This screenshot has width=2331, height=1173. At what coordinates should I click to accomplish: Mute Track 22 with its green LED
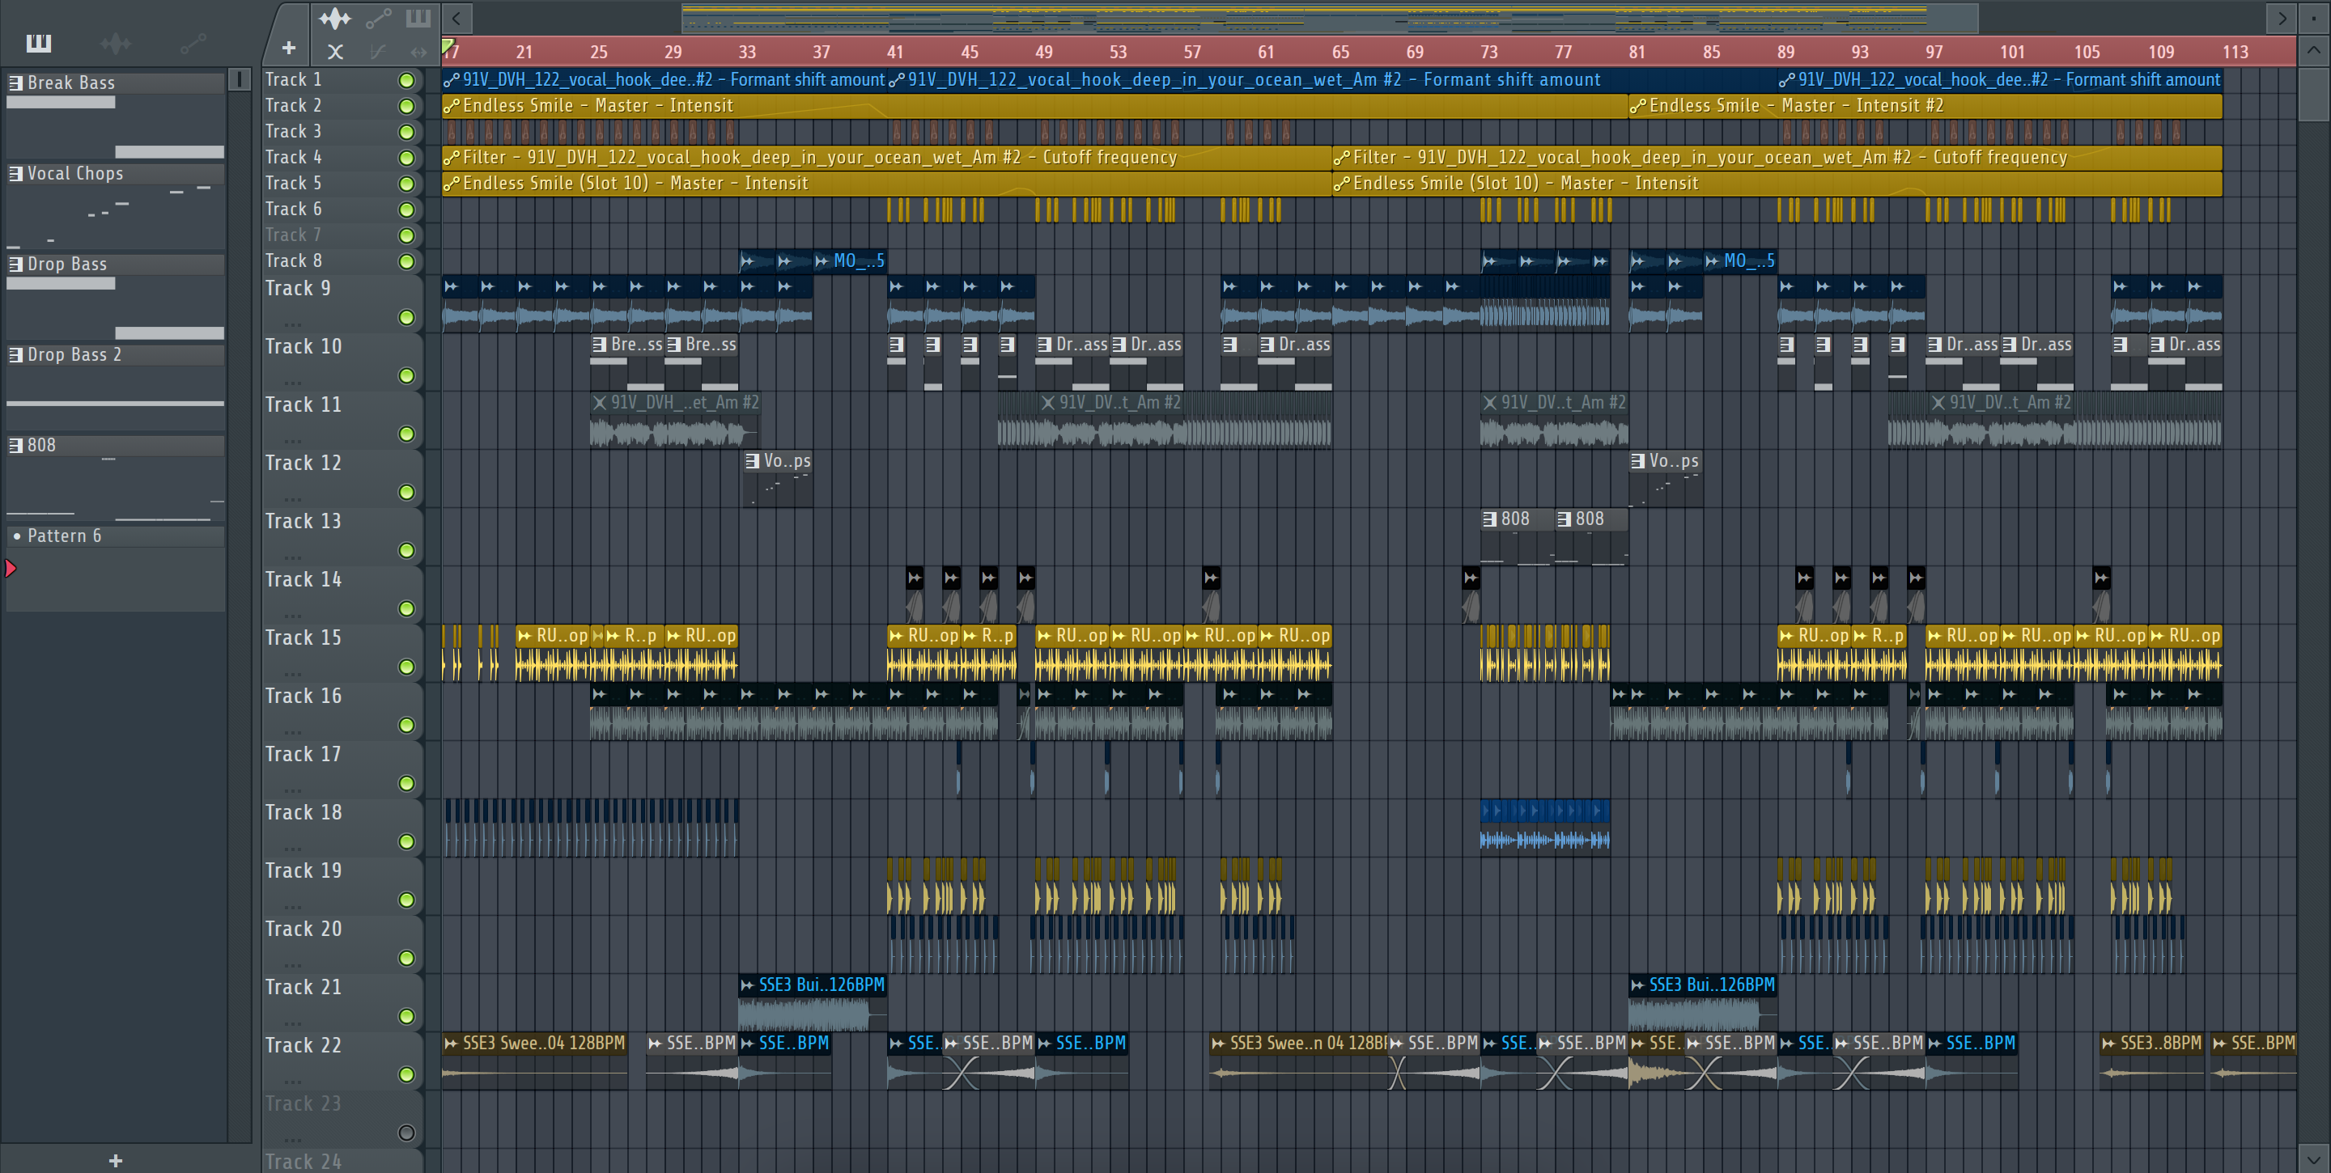406,1074
